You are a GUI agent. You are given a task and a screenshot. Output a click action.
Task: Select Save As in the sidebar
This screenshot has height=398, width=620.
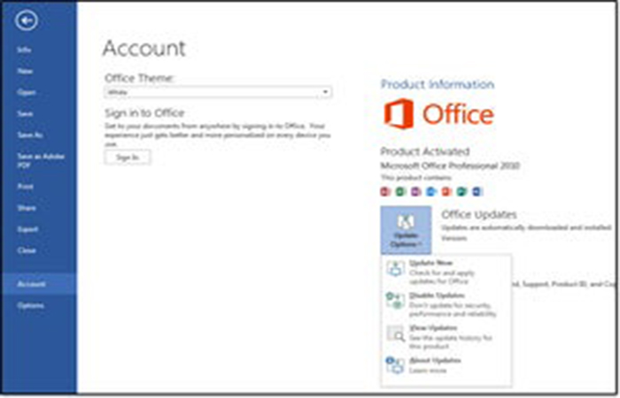click(30, 135)
